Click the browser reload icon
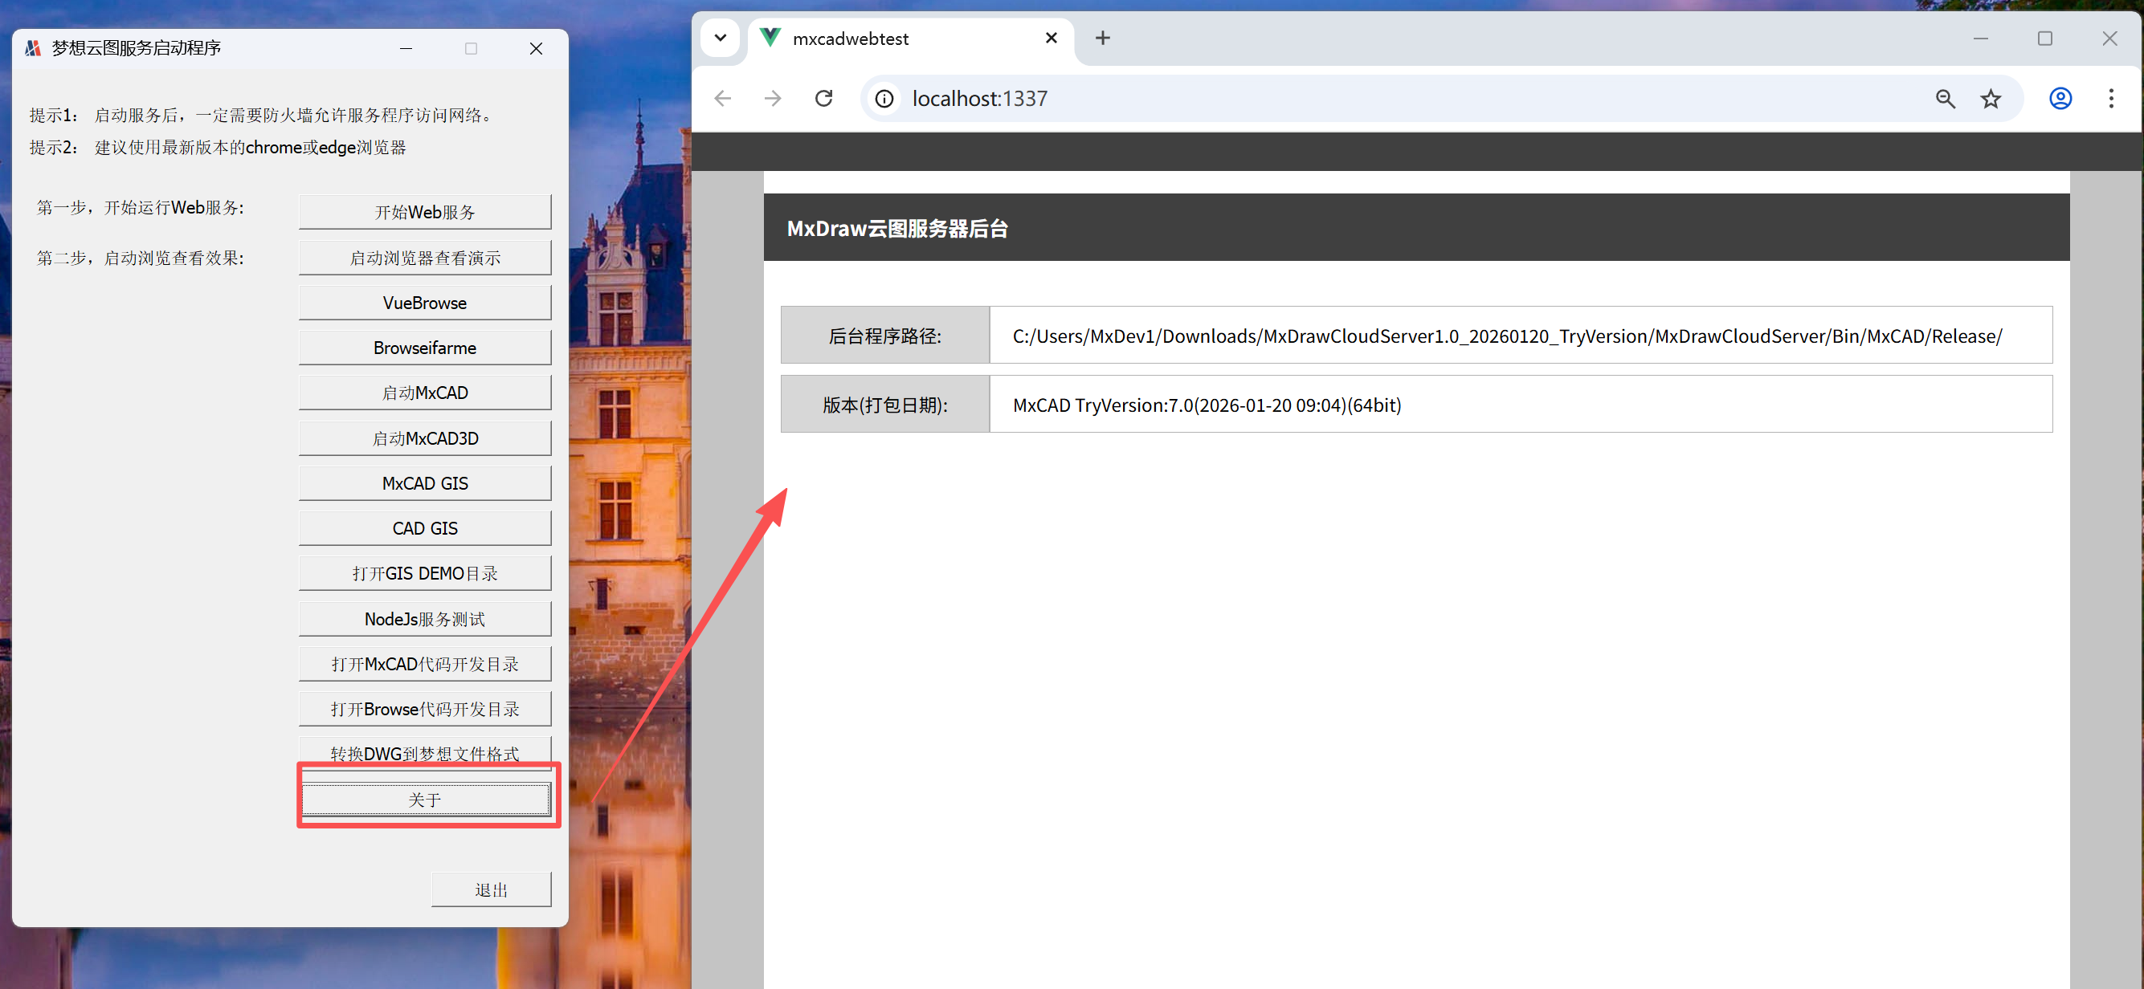 coord(823,98)
